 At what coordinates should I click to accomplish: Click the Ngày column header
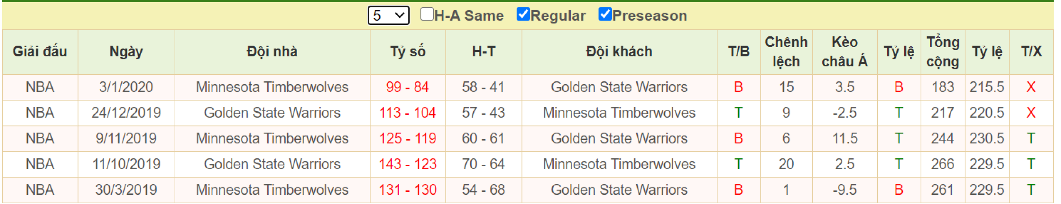click(127, 52)
